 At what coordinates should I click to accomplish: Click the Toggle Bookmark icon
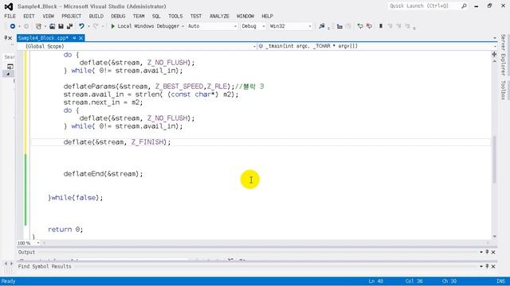click(381, 26)
